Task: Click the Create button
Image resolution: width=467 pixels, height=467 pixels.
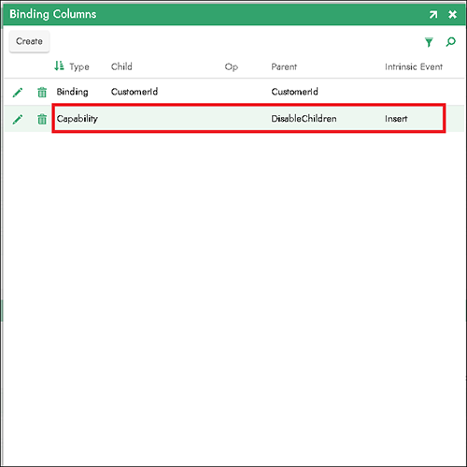Action: click(29, 41)
